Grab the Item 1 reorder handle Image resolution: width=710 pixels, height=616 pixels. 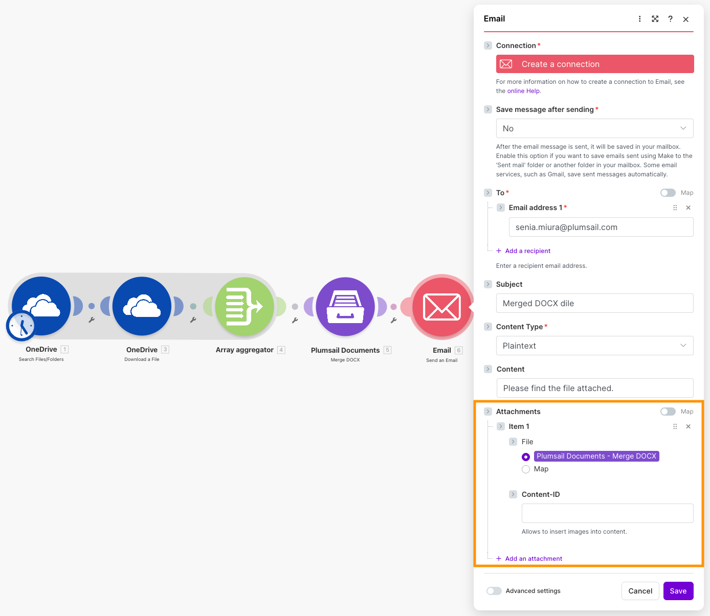pos(675,426)
